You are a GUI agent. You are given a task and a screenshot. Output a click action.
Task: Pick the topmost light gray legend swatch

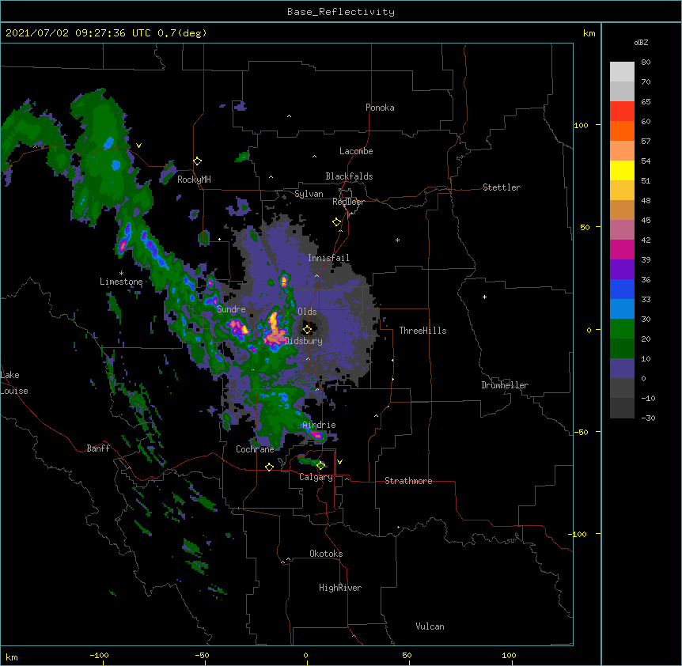click(622, 71)
